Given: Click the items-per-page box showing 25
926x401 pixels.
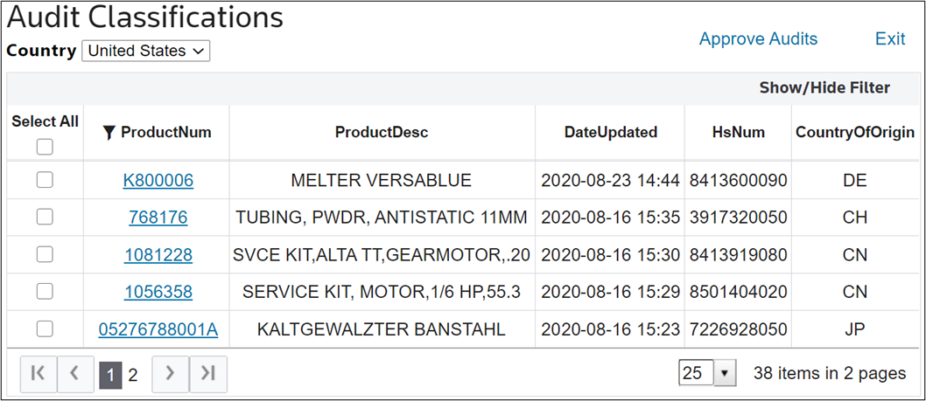Looking at the screenshot, I should coord(697,373).
